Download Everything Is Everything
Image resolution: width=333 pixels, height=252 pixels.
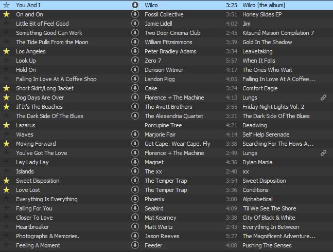pyautogui.click(x=135, y=199)
